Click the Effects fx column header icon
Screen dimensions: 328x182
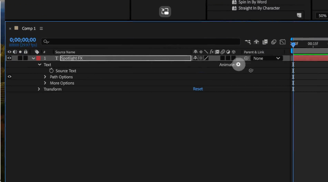pos(212,52)
